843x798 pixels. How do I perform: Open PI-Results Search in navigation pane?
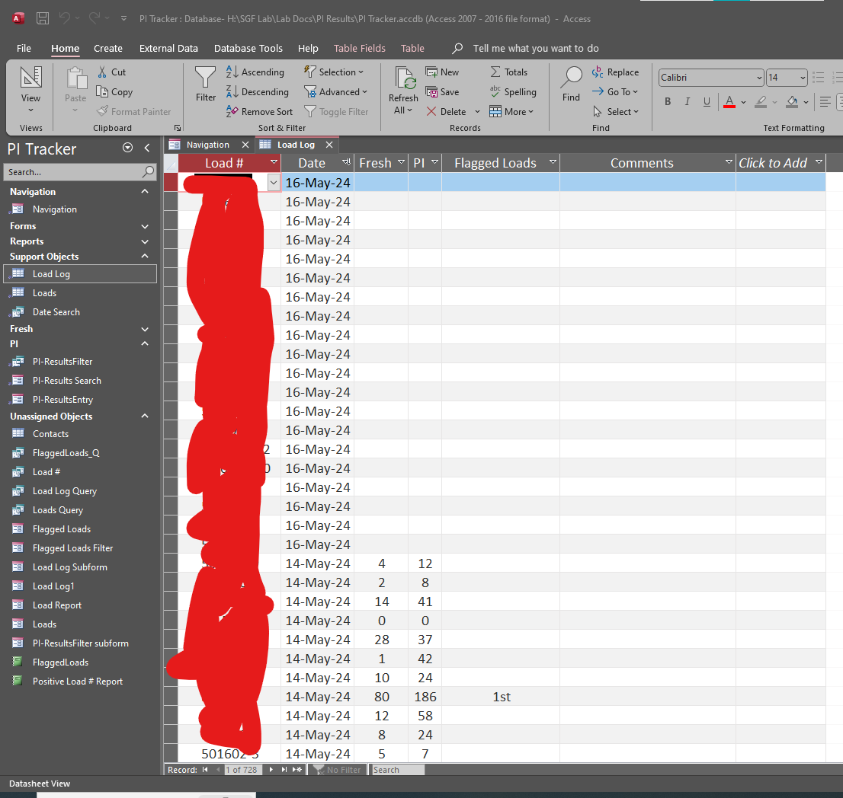pos(66,381)
